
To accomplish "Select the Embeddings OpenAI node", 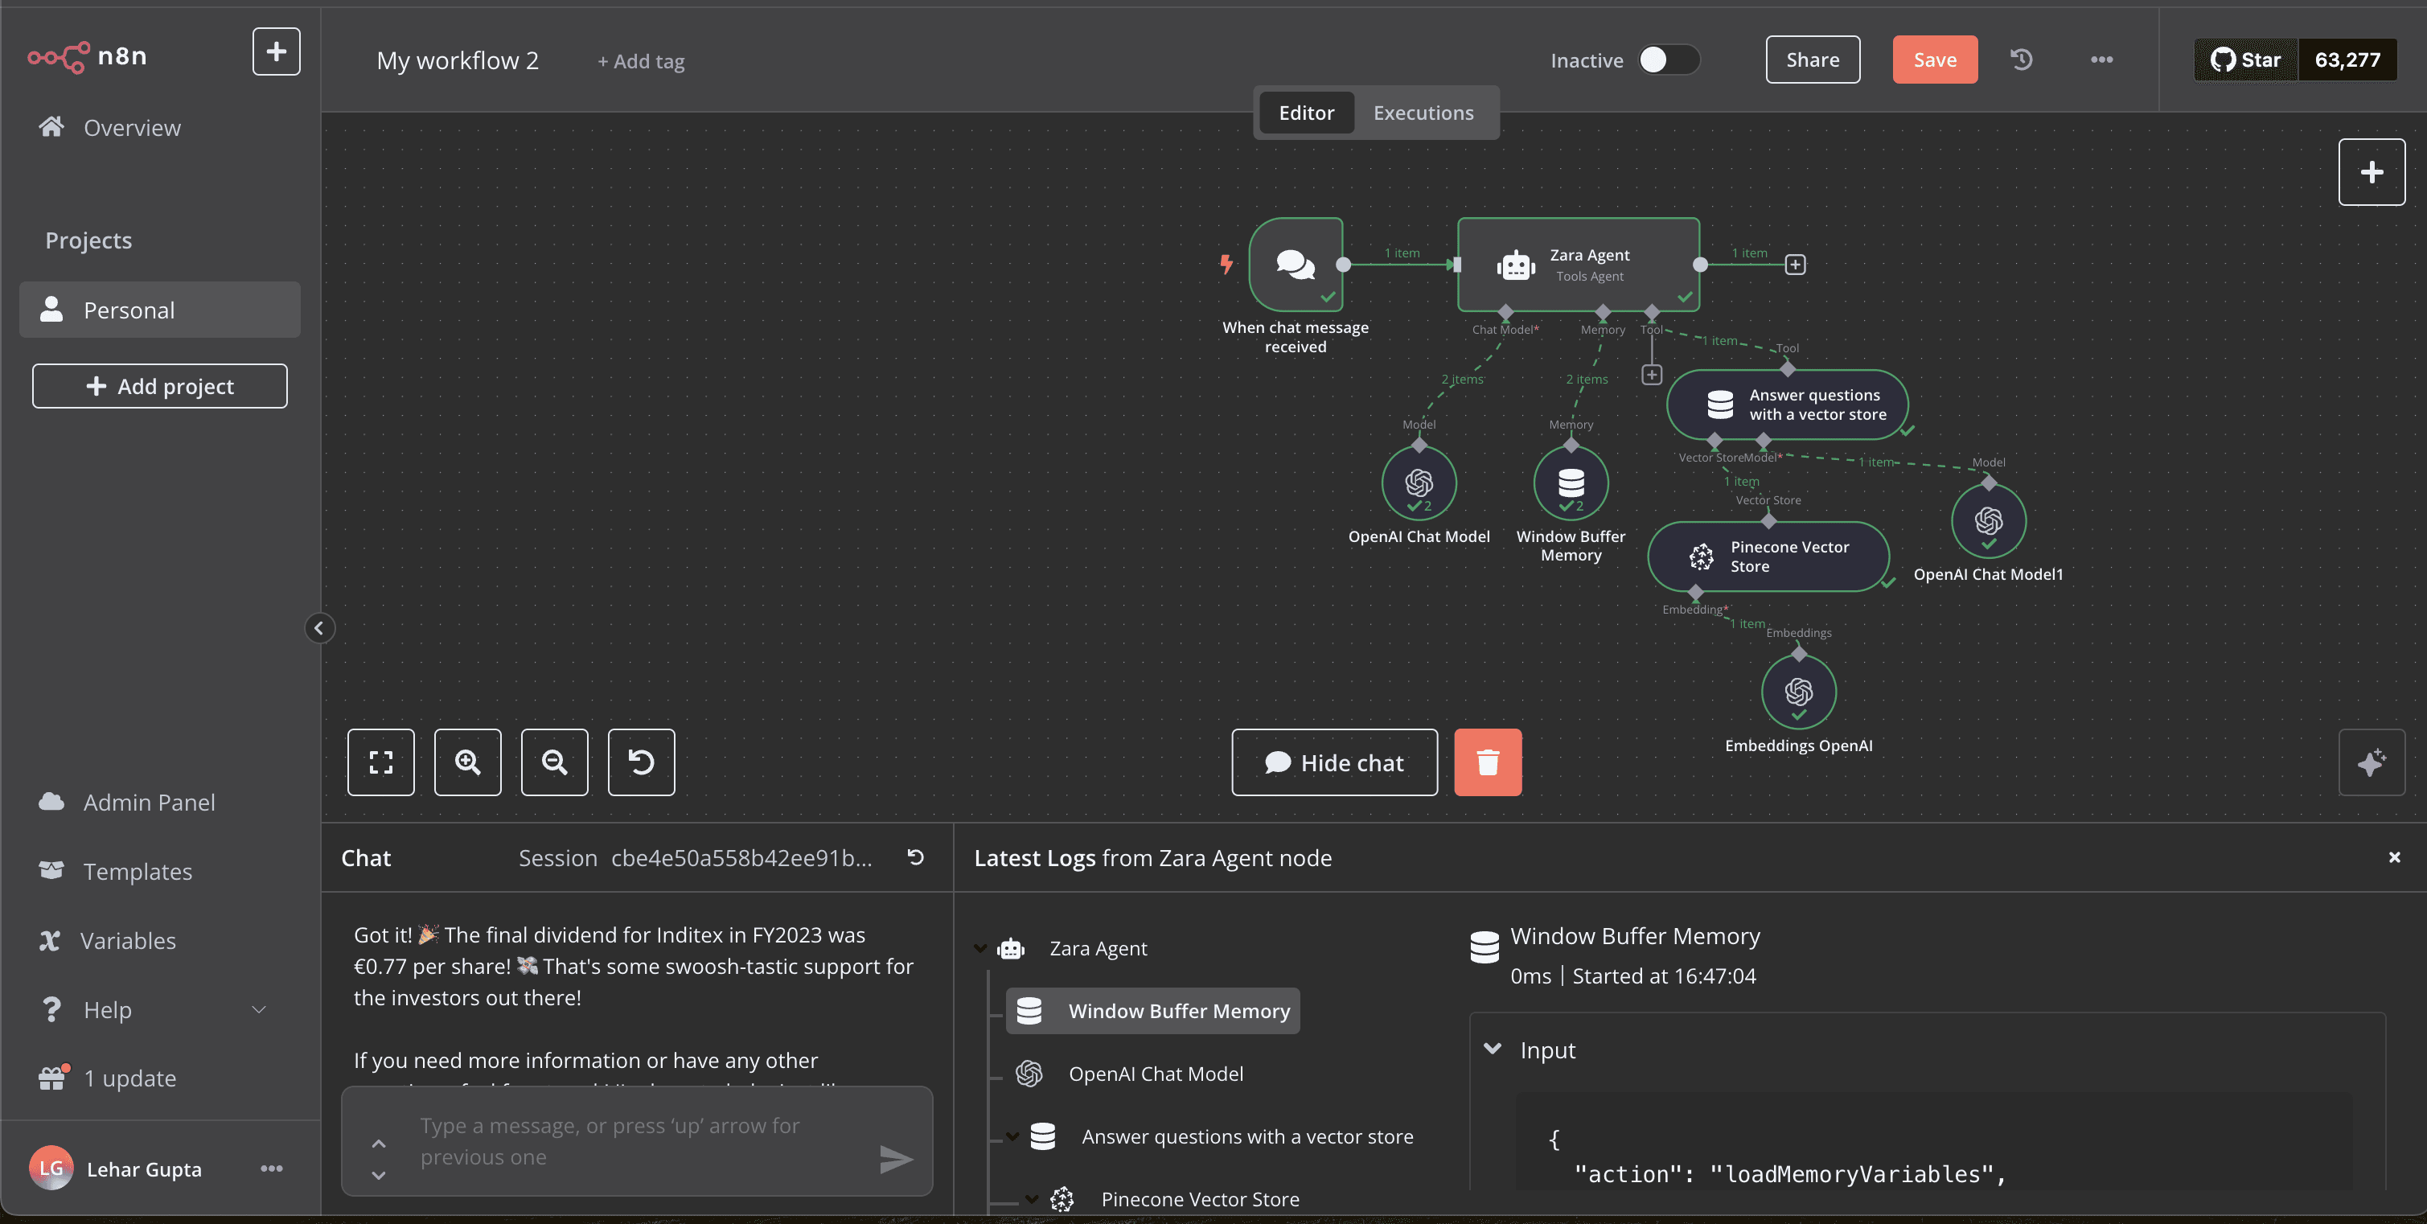I will [1799, 692].
